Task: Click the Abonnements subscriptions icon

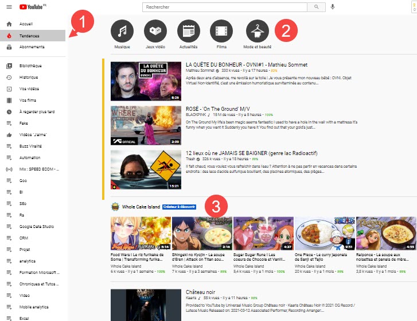Action: click(9, 47)
